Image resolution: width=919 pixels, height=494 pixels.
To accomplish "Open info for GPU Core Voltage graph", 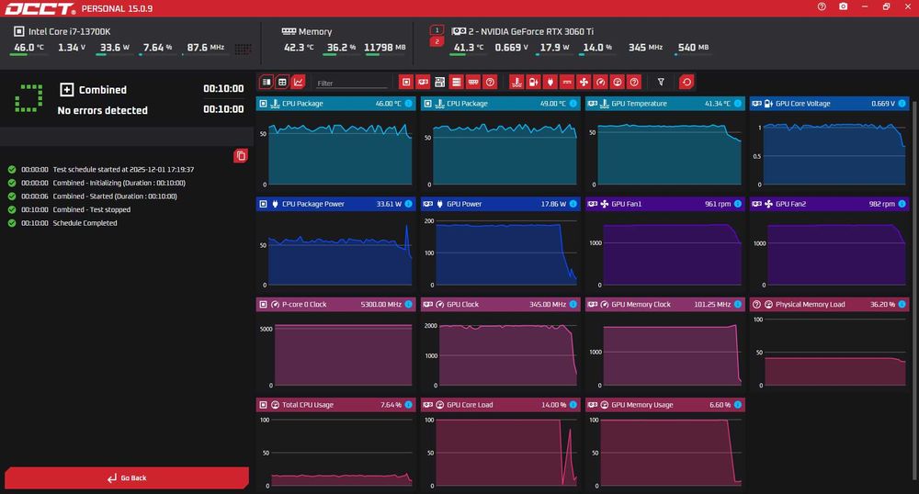I will tap(902, 104).
